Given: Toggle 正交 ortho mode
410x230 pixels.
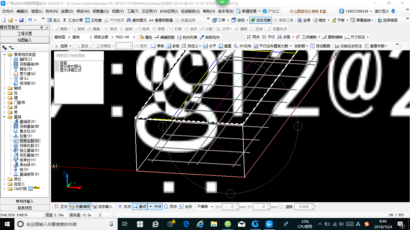Looking at the screenshot, I should [61, 206].
